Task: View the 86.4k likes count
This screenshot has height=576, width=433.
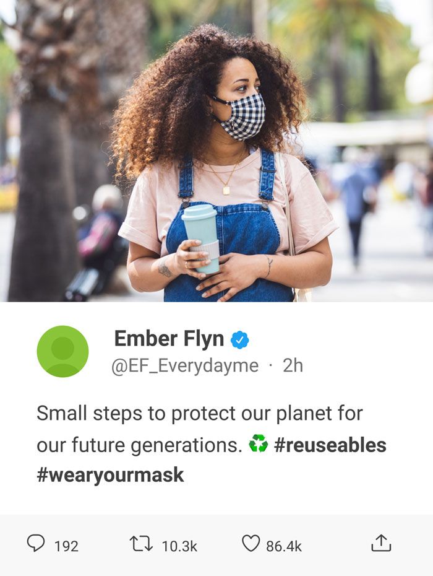Action: [284, 546]
